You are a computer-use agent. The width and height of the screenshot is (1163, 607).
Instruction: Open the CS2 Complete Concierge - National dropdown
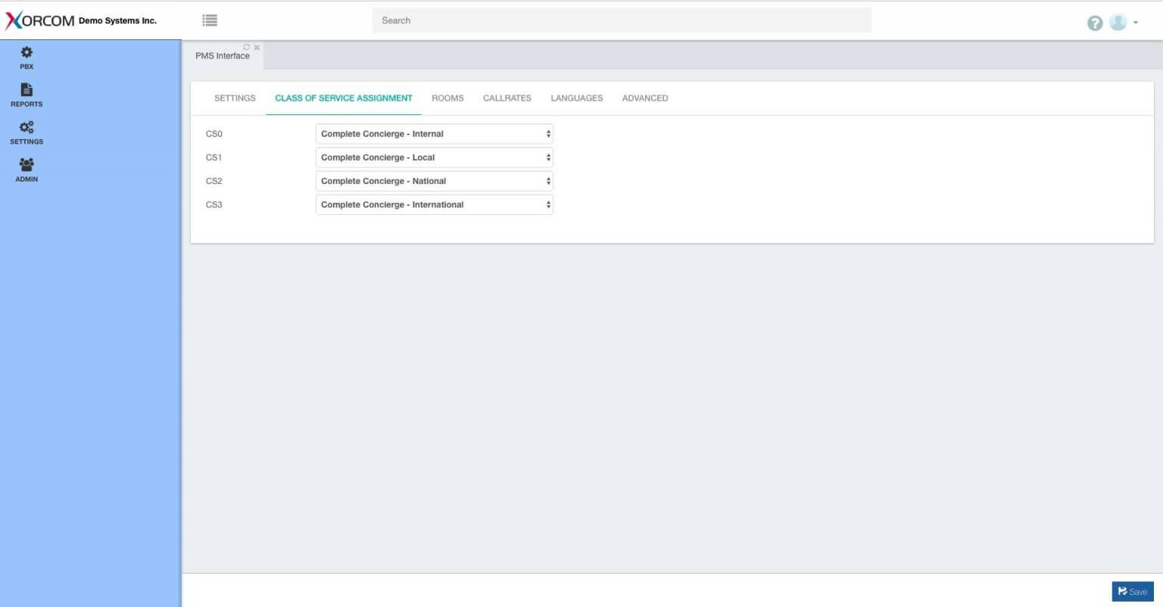[x=434, y=181]
